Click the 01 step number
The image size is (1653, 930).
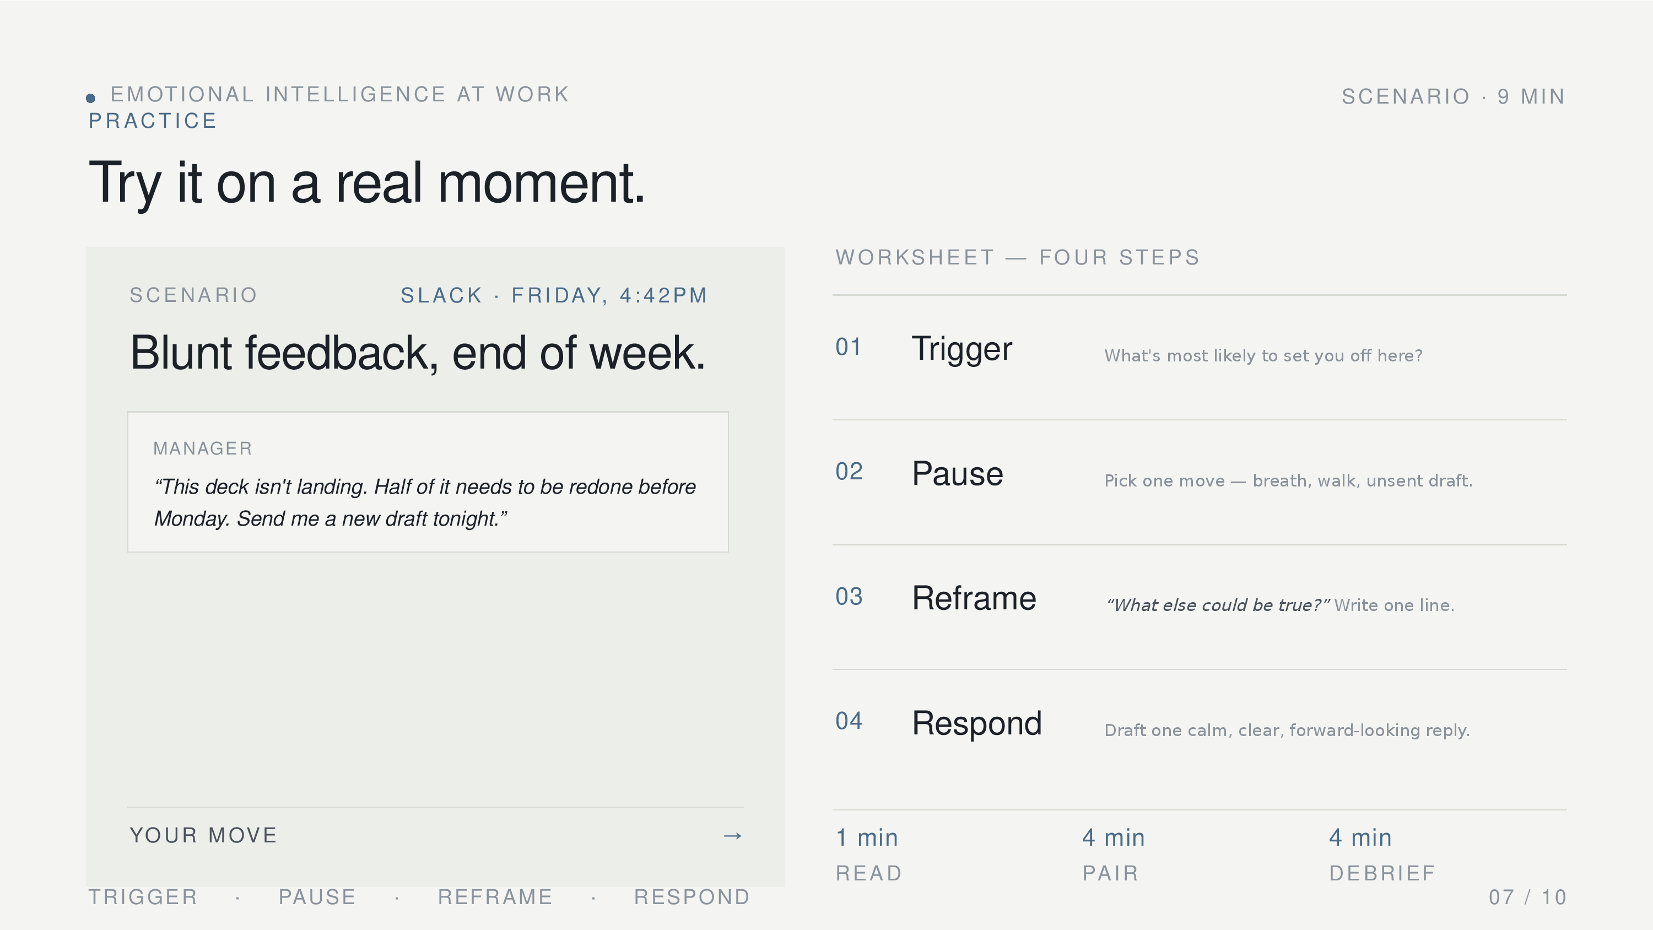click(x=849, y=347)
